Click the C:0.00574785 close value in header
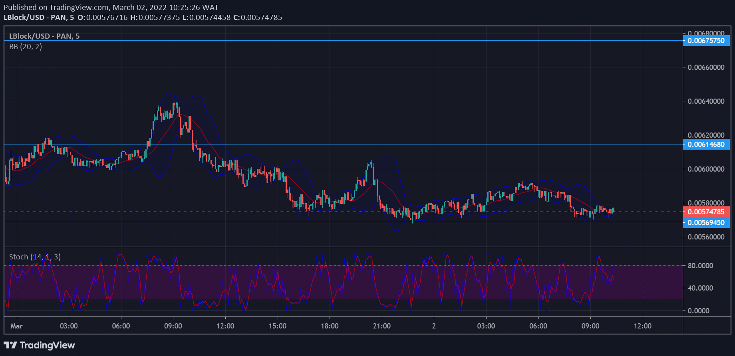The width and height of the screenshot is (735, 356). click(x=258, y=18)
